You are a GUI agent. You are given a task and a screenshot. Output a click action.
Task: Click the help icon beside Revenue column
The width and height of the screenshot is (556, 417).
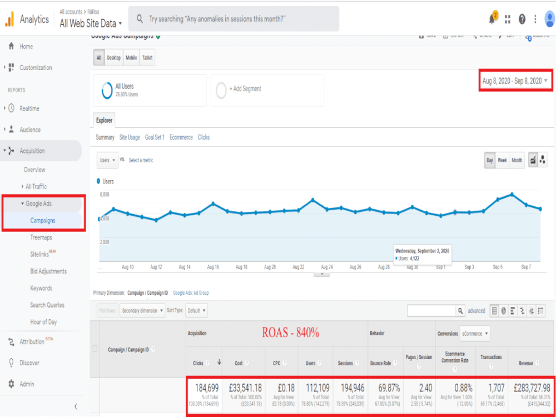pyautogui.click(x=537, y=363)
